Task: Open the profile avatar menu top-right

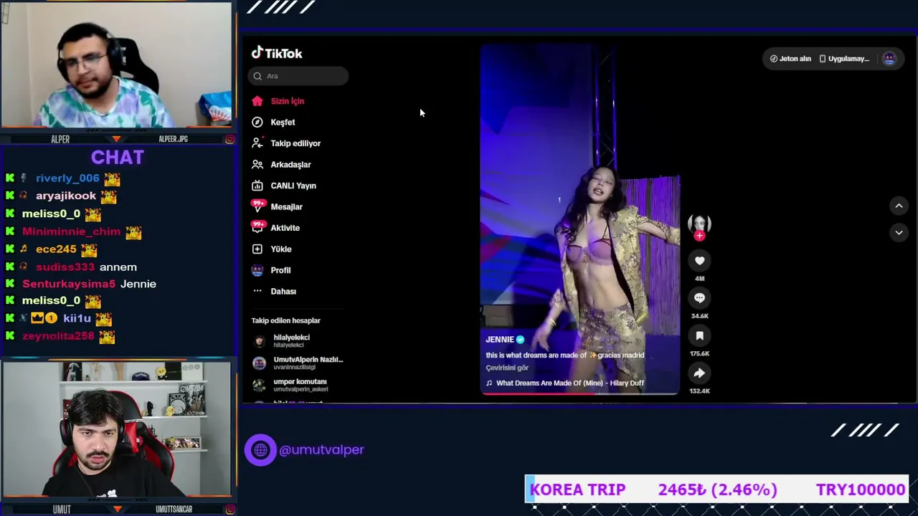Action: (889, 59)
